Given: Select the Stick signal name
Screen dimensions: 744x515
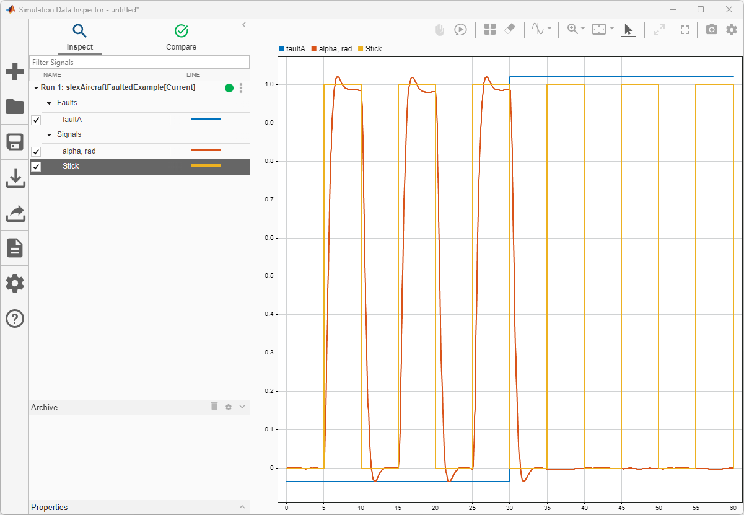Looking at the screenshot, I should [x=71, y=166].
